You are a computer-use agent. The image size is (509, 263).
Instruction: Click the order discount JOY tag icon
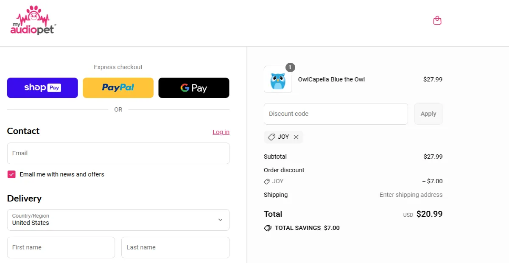click(267, 181)
